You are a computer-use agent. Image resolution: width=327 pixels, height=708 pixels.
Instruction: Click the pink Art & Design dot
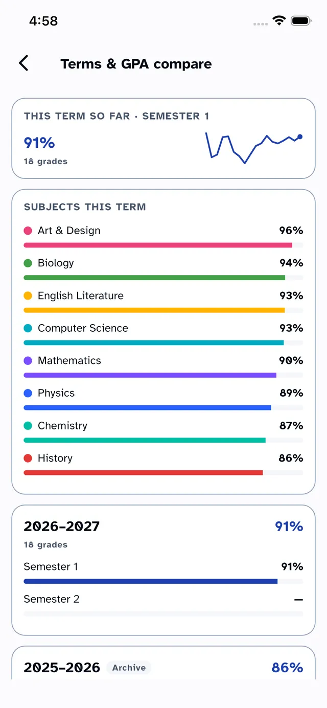coord(28,231)
